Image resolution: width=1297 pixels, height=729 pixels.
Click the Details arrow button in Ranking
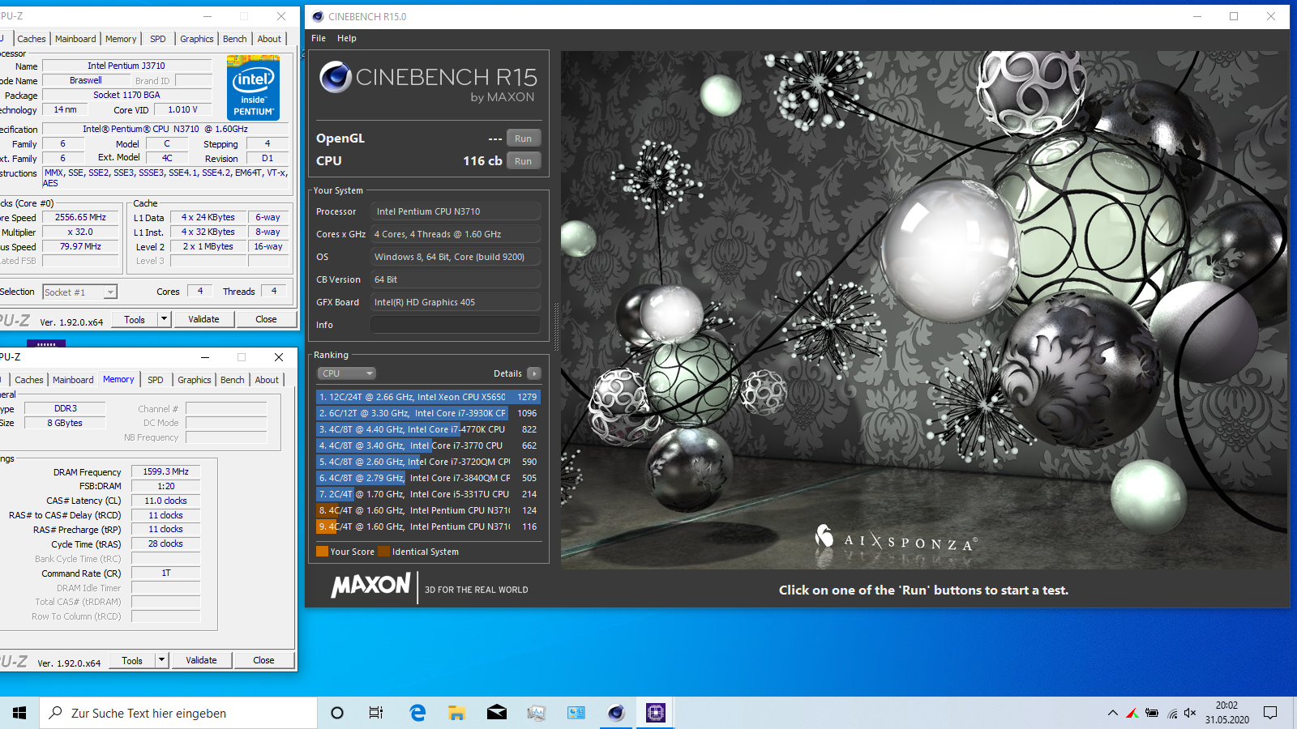point(533,373)
